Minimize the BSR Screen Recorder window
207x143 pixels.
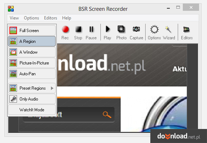pos(168,8)
